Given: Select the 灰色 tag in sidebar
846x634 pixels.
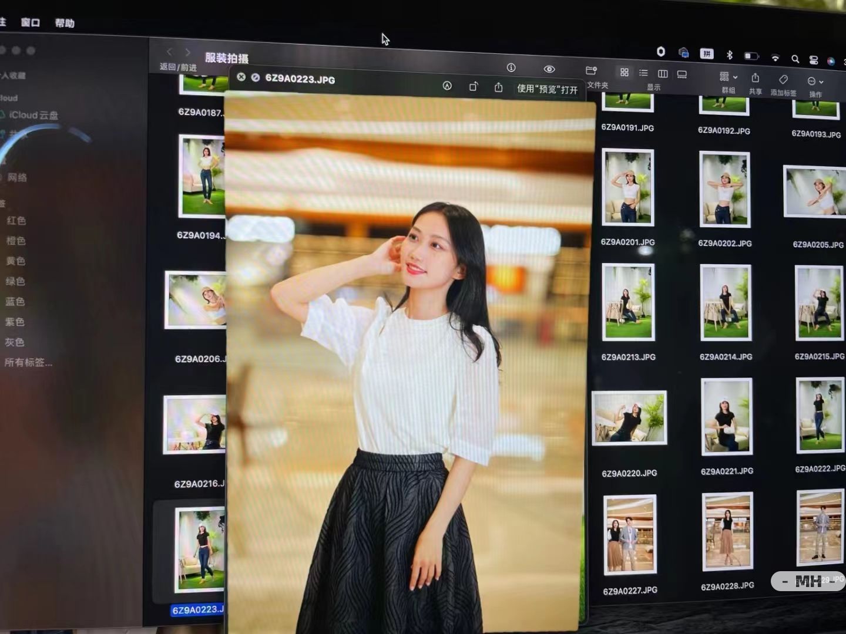Looking at the screenshot, I should [x=14, y=342].
